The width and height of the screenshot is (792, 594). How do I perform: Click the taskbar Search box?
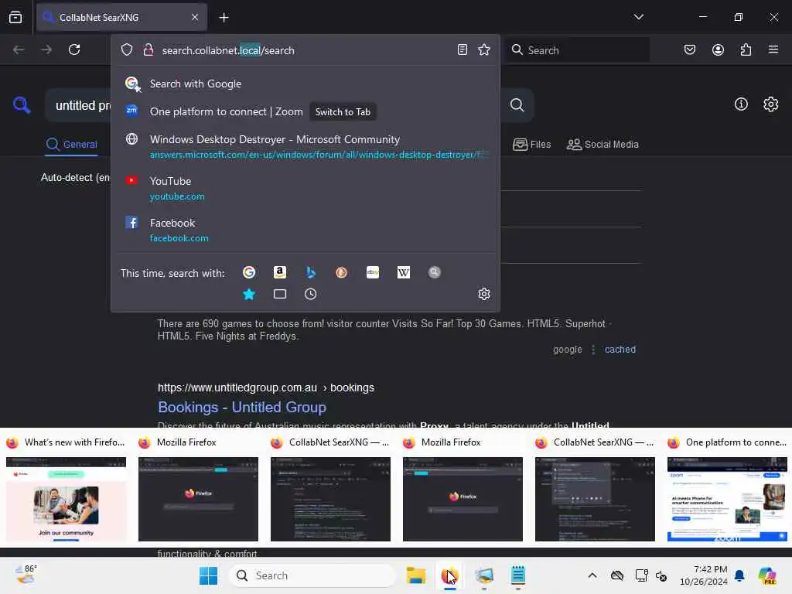(312, 575)
